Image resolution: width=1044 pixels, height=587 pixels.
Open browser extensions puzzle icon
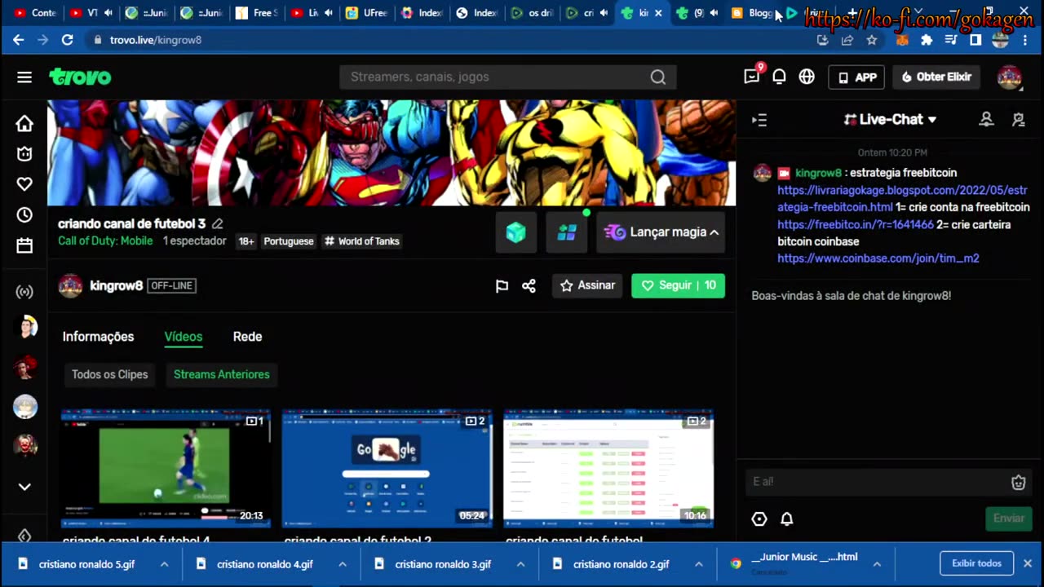tap(927, 40)
